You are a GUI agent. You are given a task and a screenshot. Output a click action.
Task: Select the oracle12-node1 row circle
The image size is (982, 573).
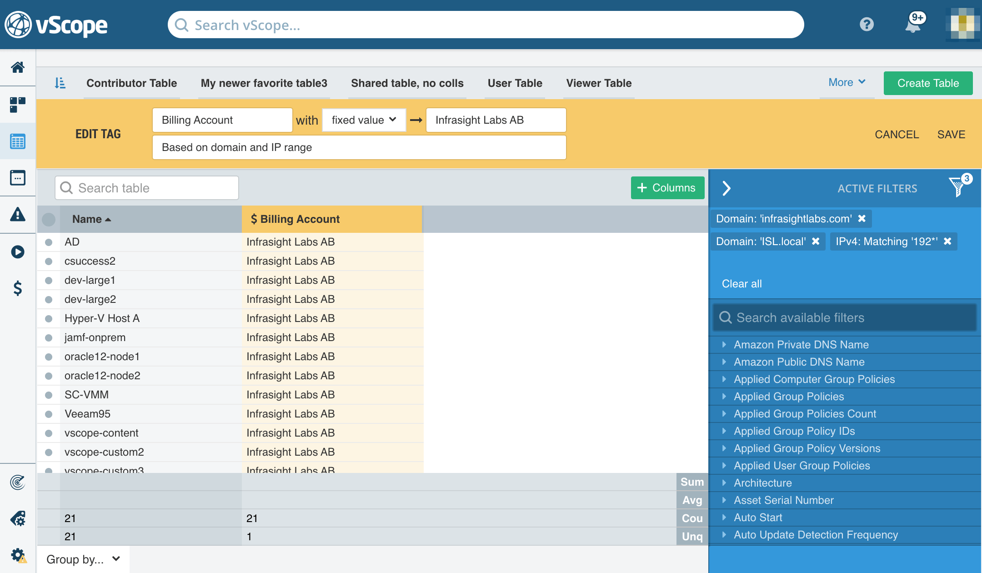[49, 357]
